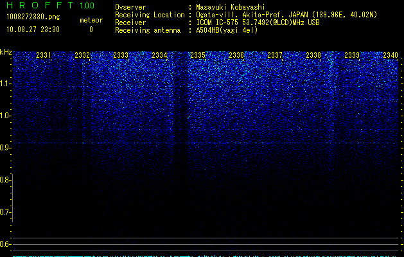Click time marker 2337

(275, 55)
